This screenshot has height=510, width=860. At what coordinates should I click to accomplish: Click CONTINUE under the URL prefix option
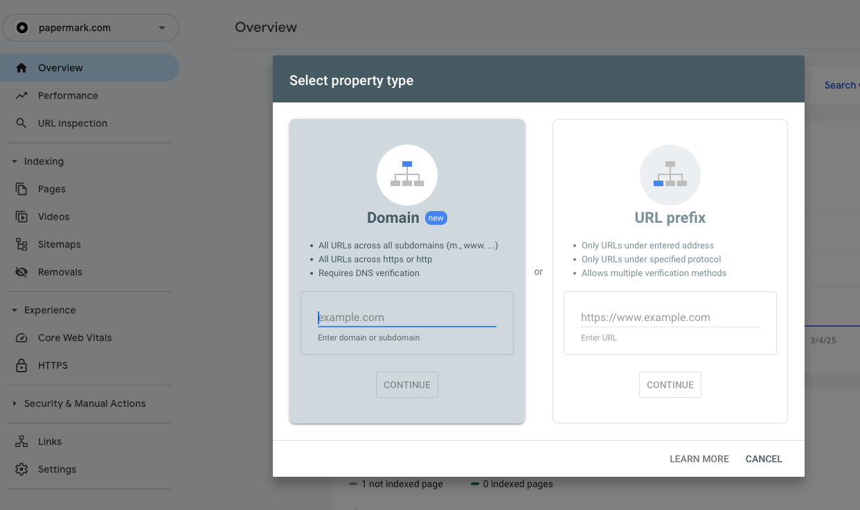tap(670, 385)
